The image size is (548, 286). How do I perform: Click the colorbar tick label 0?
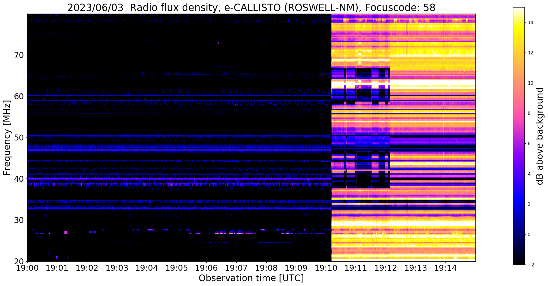pos(529,235)
